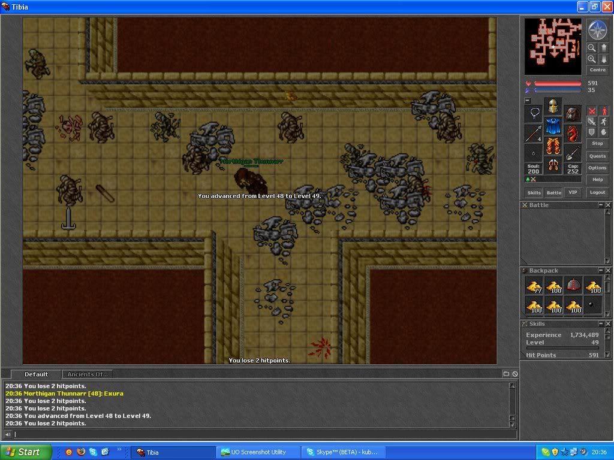This screenshot has height=460, width=614.
Task: Click the Stop button
Action: [598, 144]
